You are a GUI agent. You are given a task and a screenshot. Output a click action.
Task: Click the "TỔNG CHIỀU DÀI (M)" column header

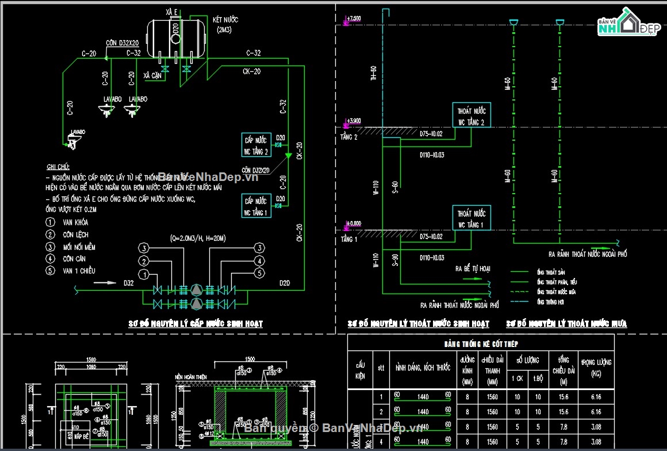563,371
